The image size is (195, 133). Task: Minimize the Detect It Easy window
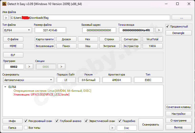click(166, 4)
